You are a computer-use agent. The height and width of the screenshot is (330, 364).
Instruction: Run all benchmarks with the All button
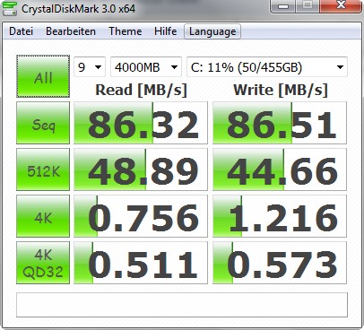[43, 76]
